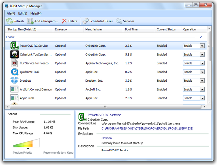Viewport: 217px width, 165px height.
Task: Click the horizontal scrollbar thumb
Action: [x=105, y=107]
